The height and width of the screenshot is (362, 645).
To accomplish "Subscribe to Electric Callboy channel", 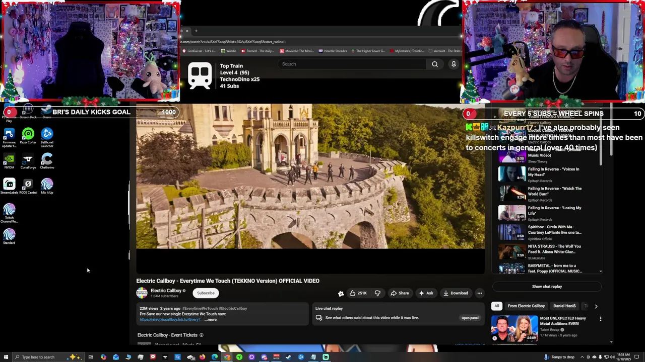I will [x=206, y=293].
